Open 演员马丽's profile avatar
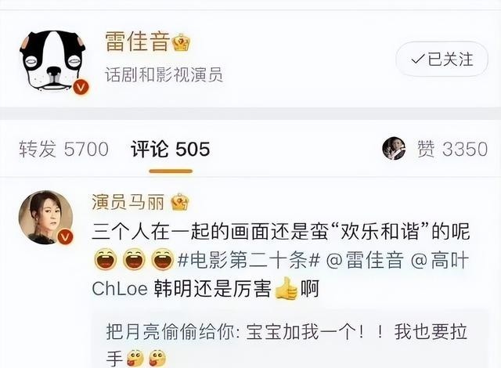Image resolution: width=501 pixels, height=368 pixels. [45, 218]
